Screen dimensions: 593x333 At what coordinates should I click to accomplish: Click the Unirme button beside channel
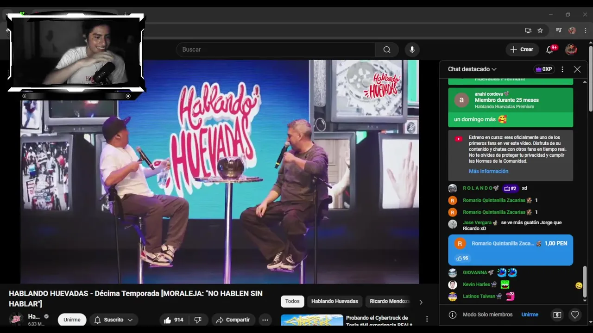click(72, 320)
